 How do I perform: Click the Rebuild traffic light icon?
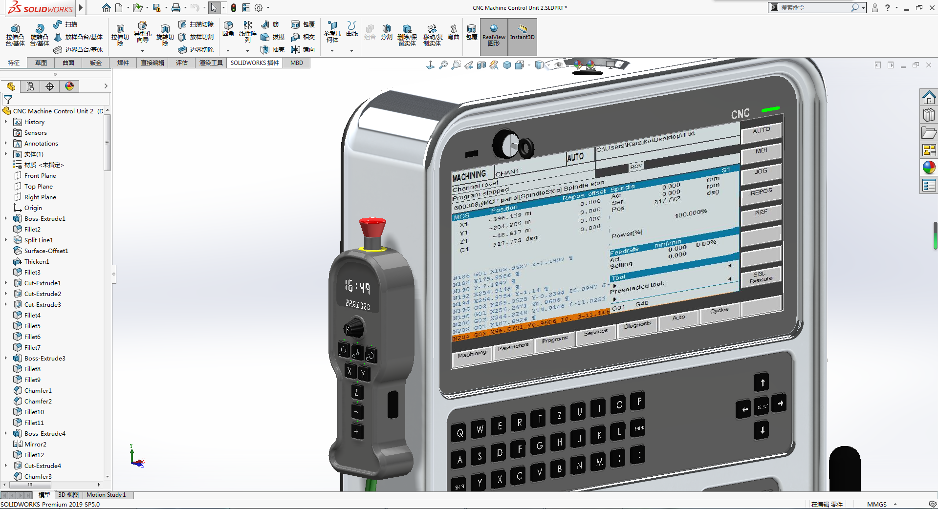coord(234,8)
